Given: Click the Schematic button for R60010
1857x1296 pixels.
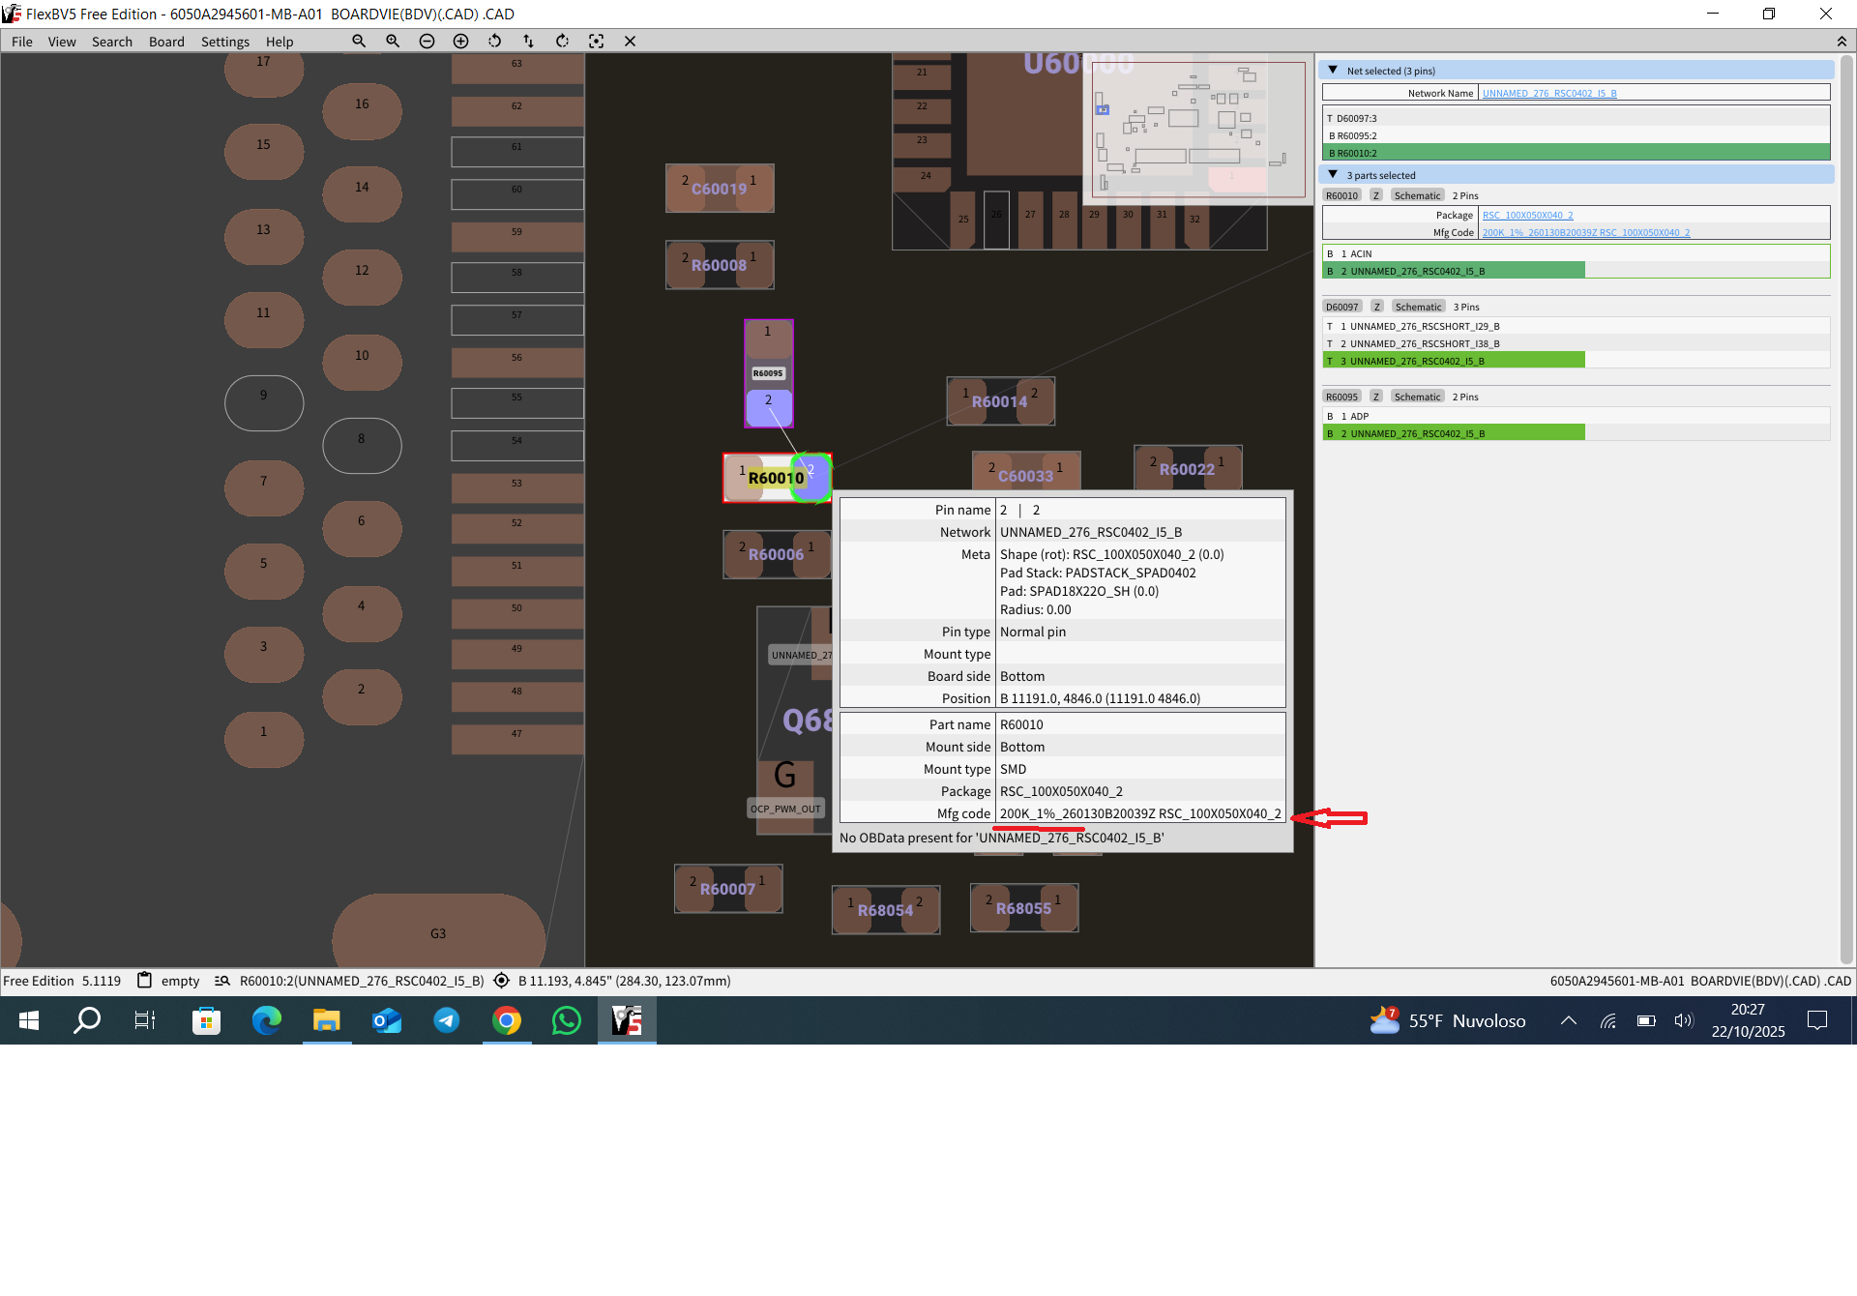Looking at the screenshot, I should [x=1417, y=195].
